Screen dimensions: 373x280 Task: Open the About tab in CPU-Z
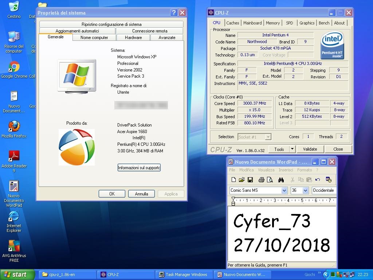pos(339,23)
